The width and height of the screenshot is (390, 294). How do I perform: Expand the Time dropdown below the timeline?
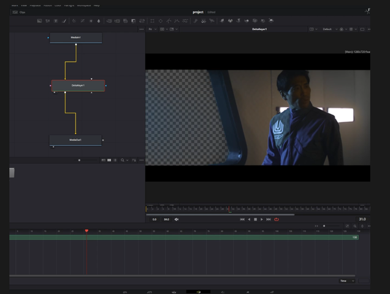(347, 281)
